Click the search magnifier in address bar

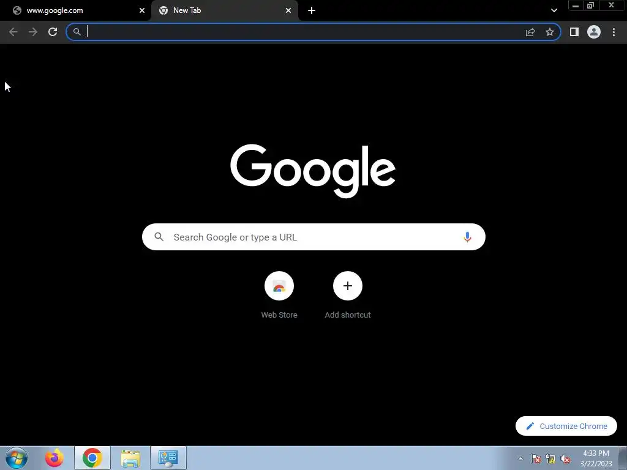tap(77, 32)
